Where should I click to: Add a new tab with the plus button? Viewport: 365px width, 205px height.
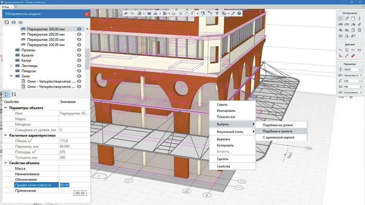(16, 7)
